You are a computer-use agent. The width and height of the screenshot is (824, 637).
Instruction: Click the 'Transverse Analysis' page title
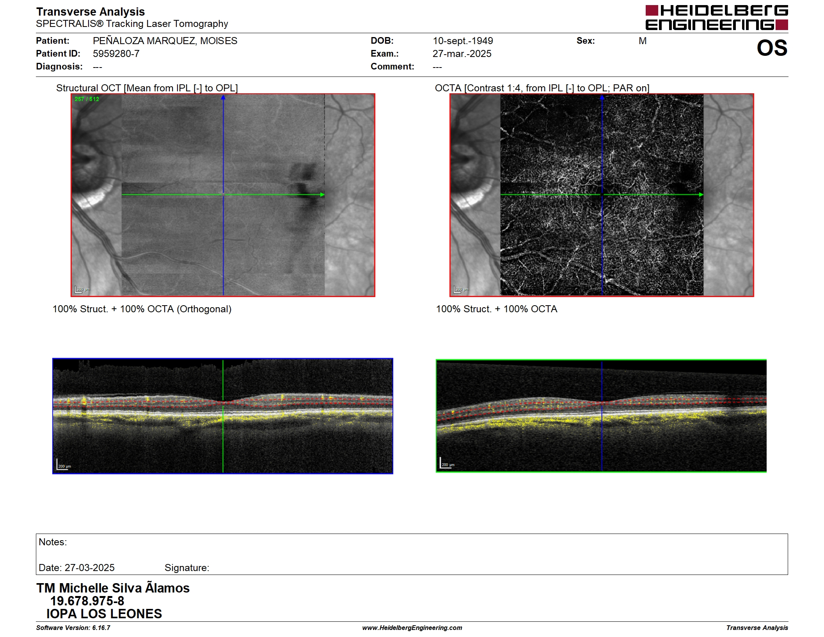[91, 12]
